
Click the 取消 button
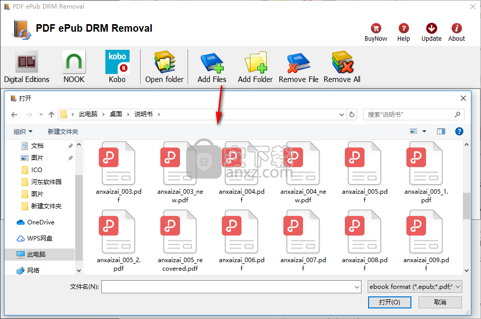440,302
